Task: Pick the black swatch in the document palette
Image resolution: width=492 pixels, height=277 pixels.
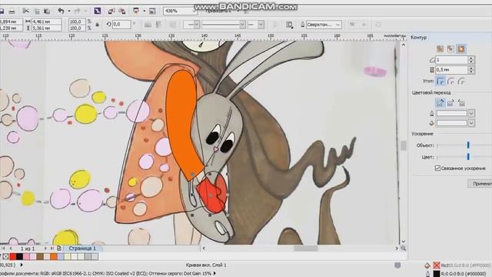Action: tap(19, 256)
